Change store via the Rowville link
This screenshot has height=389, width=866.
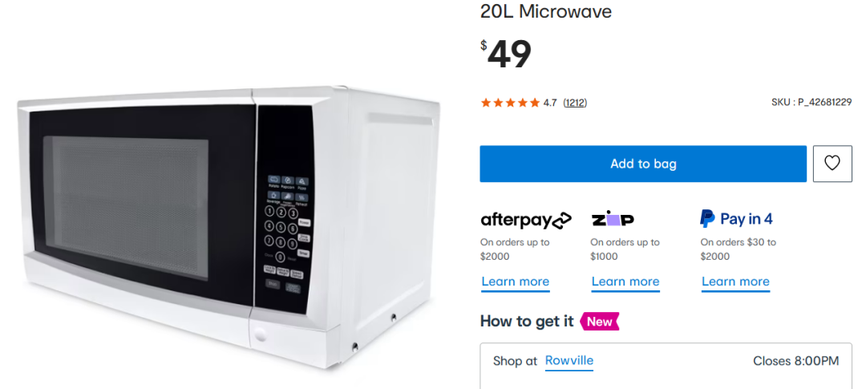[x=569, y=361]
